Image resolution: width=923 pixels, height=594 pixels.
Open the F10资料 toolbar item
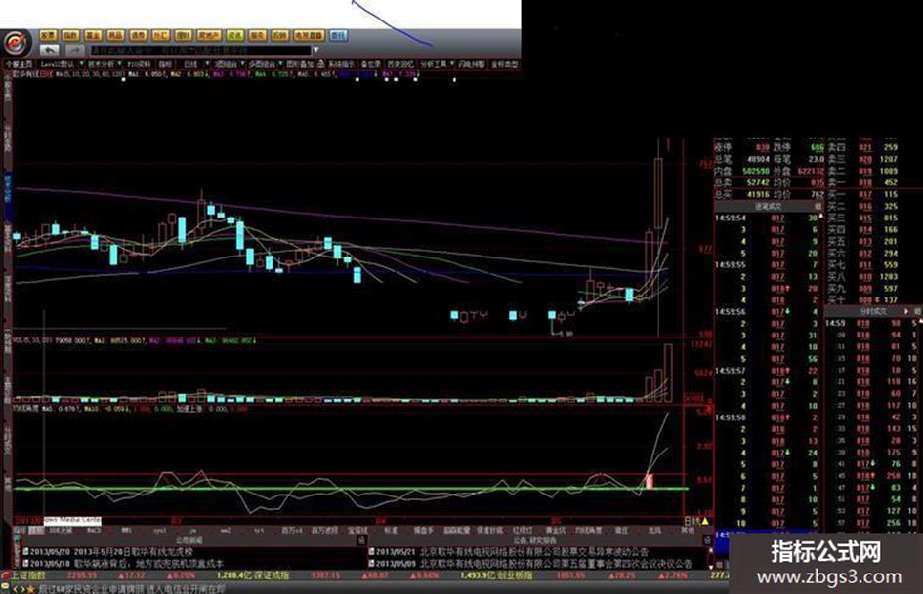pyautogui.click(x=139, y=64)
